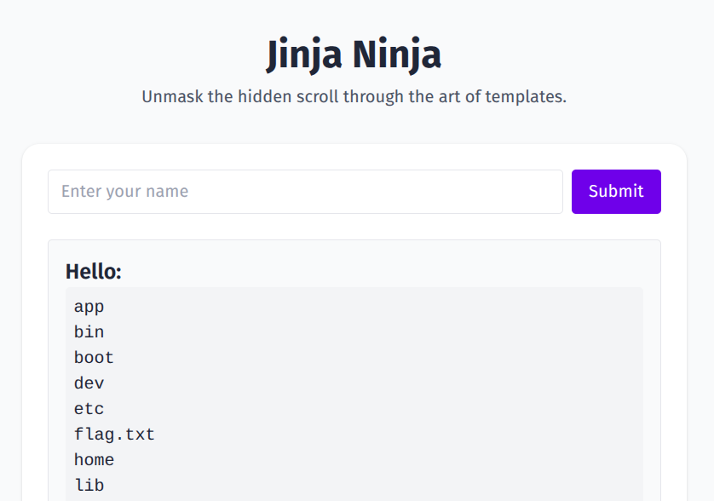The height and width of the screenshot is (501, 714).
Task: Select the "bin" line in the output
Action: [89, 332]
